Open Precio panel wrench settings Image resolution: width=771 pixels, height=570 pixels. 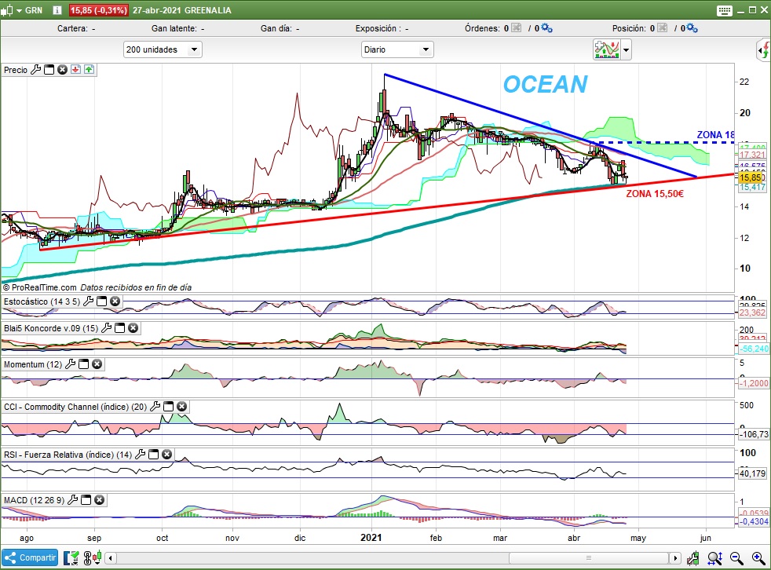[36, 70]
